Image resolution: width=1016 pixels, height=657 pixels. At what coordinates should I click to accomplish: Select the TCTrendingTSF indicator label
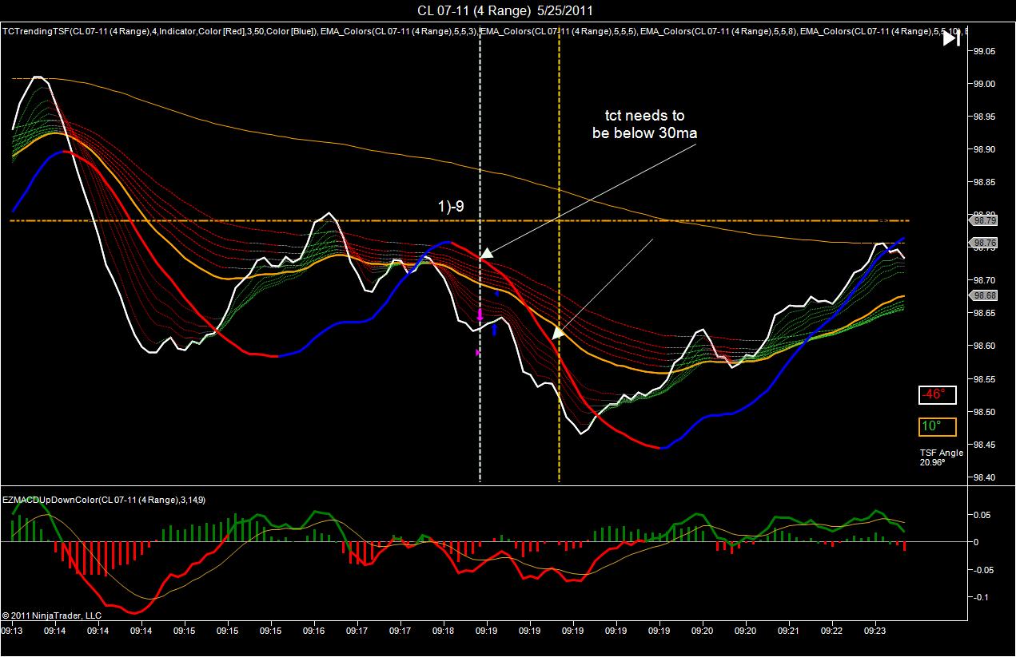160,32
